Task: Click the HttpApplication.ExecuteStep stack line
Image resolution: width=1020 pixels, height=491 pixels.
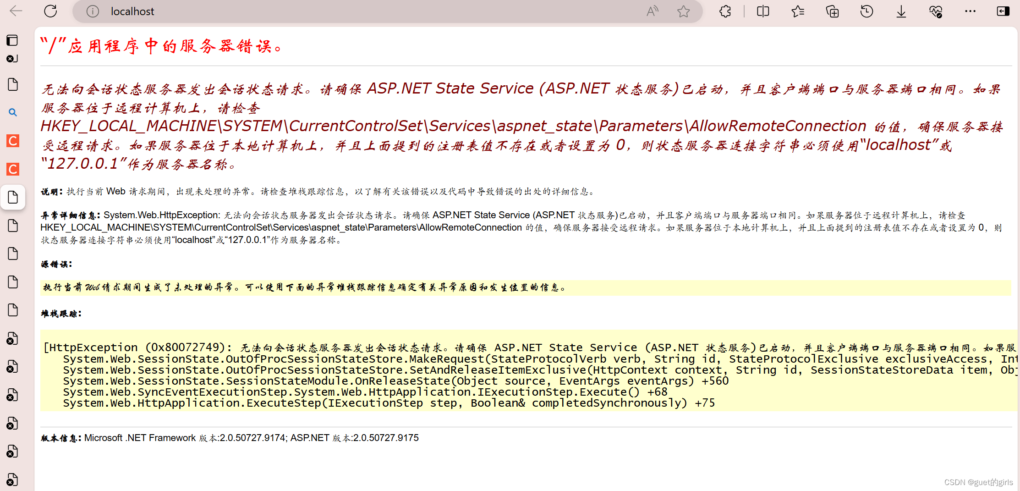Action: pyautogui.click(x=389, y=403)
